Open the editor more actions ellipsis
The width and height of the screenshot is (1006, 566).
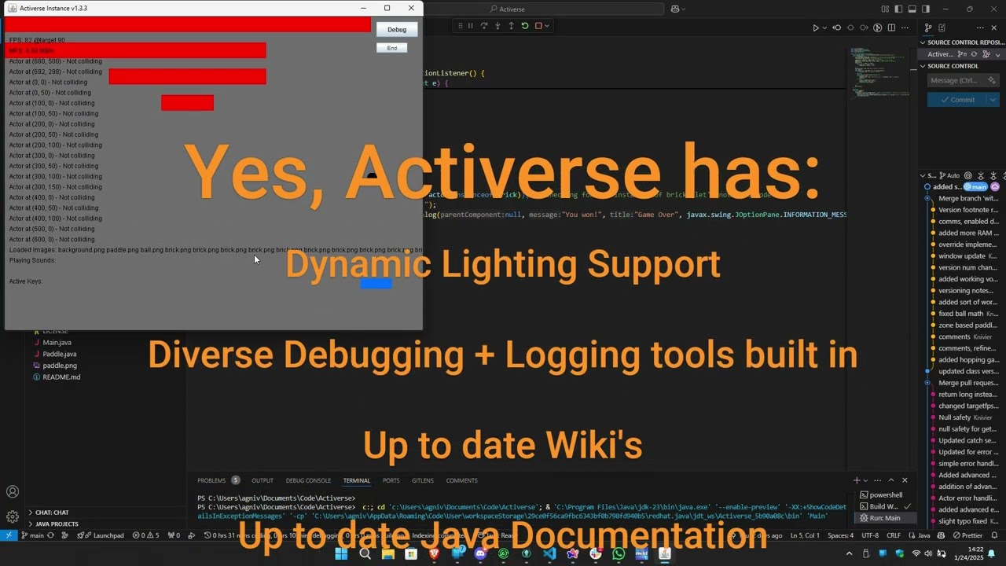coord(905,28)
